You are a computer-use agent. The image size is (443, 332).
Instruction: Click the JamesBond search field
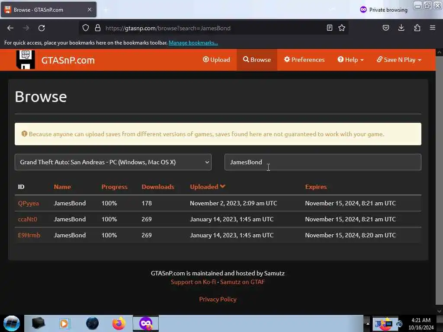click(x=323, y=162)
